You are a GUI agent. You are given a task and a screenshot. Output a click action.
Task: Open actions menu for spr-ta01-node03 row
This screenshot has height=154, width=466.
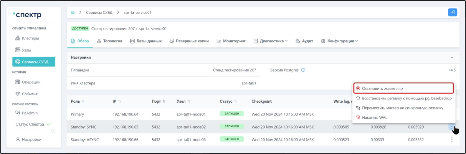(x=452, y=140)
